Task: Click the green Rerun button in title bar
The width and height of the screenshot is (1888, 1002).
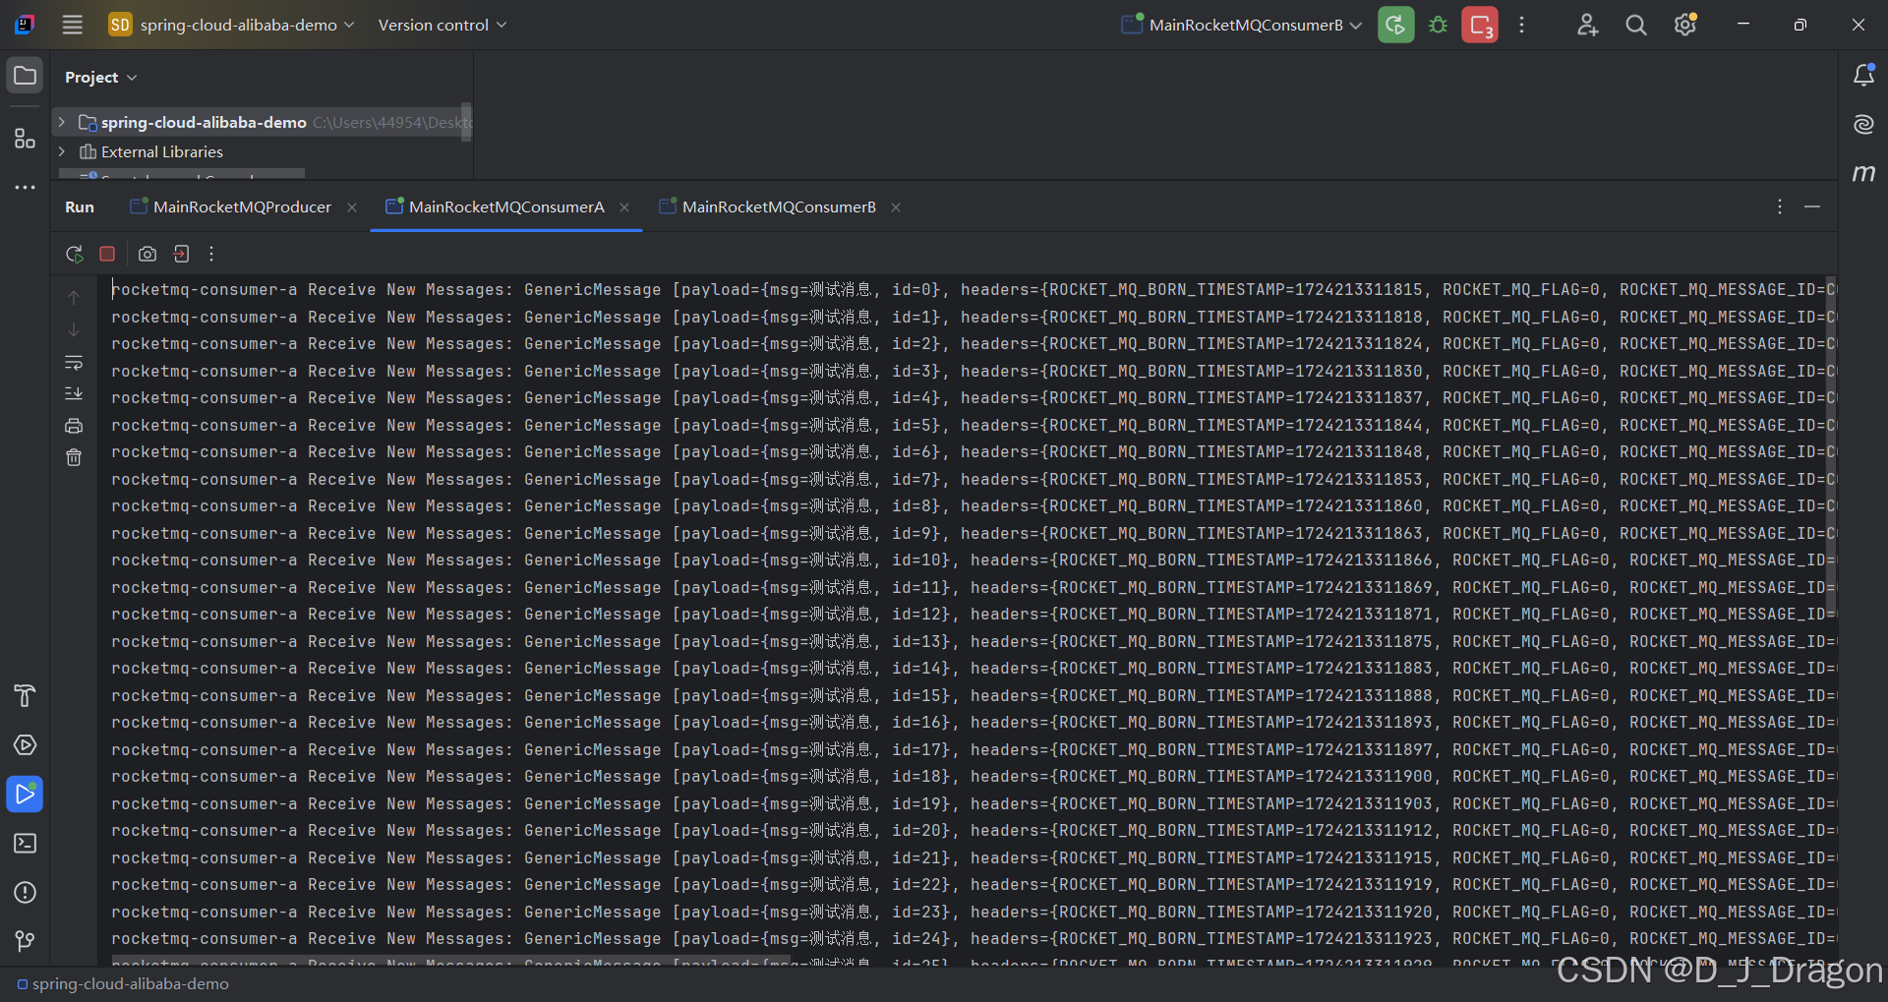Action: [x=1395, y=25]
